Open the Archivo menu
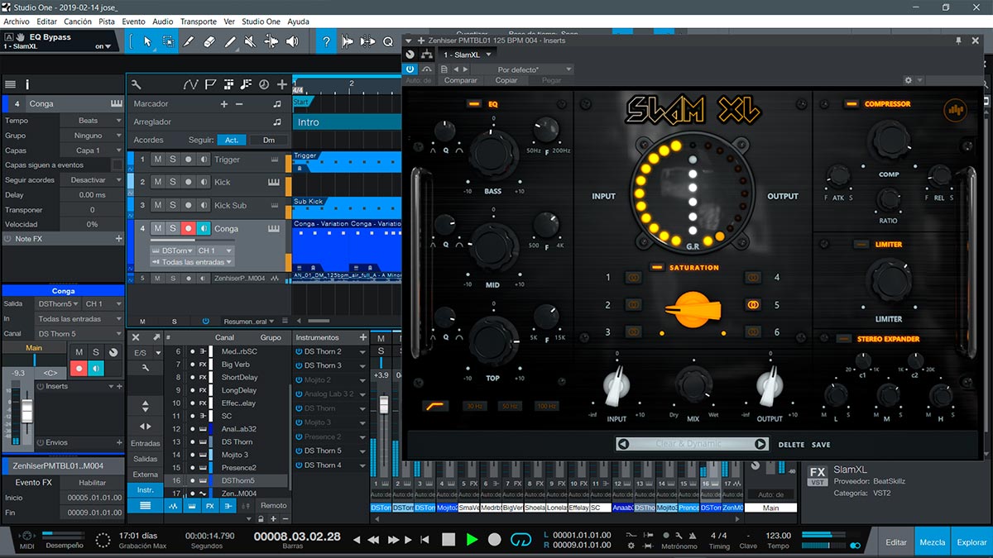The width and height of the screenshot is (993, 558). (17, 21)
